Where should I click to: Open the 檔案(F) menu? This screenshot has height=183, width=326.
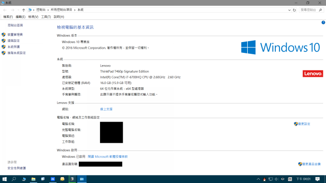click(8, 17)
